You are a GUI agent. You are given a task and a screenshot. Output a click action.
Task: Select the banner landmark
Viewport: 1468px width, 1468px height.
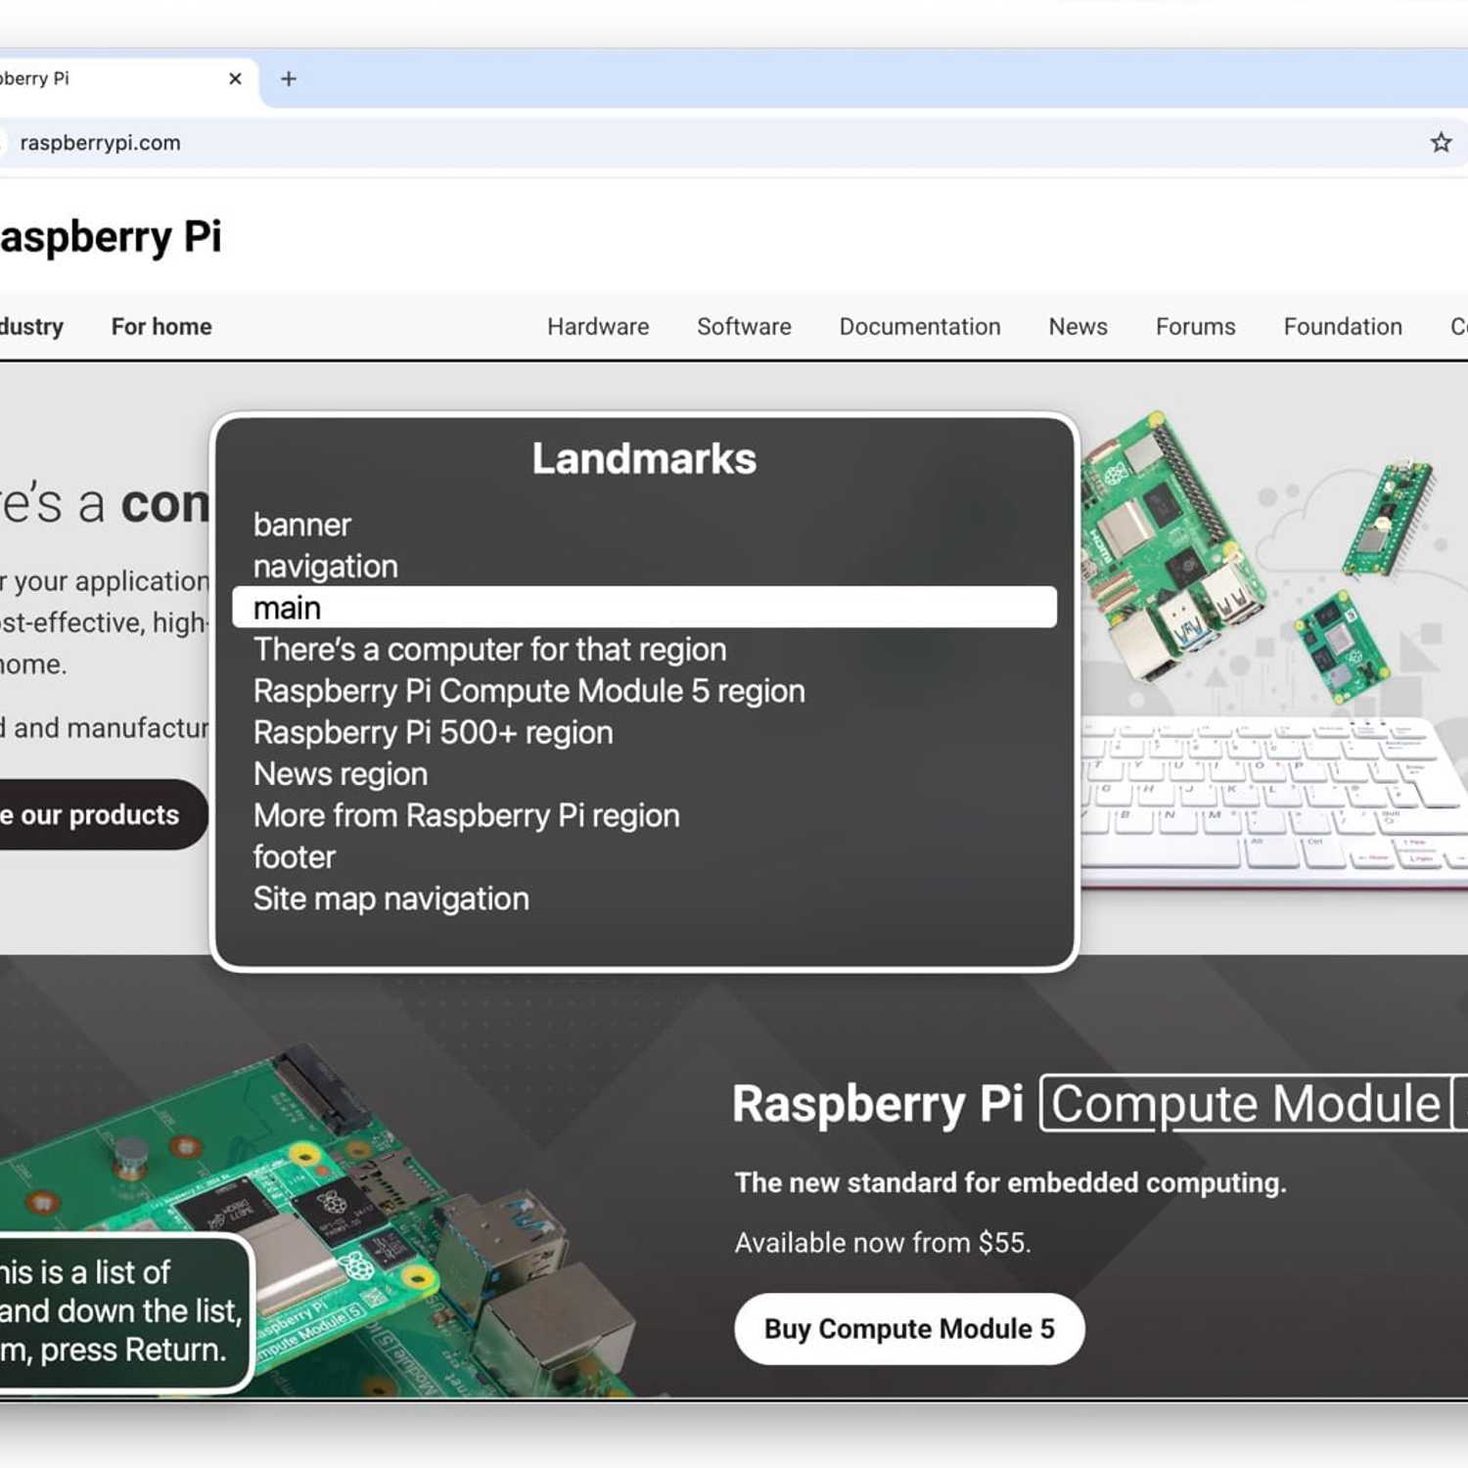(x=301, y=526)
